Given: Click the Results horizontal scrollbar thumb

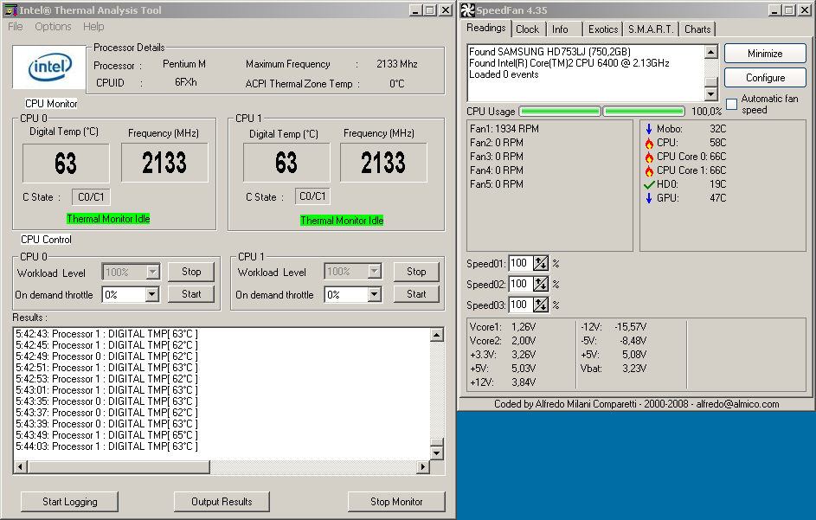Looking at the screenshot, I should (x=119, y=467).
